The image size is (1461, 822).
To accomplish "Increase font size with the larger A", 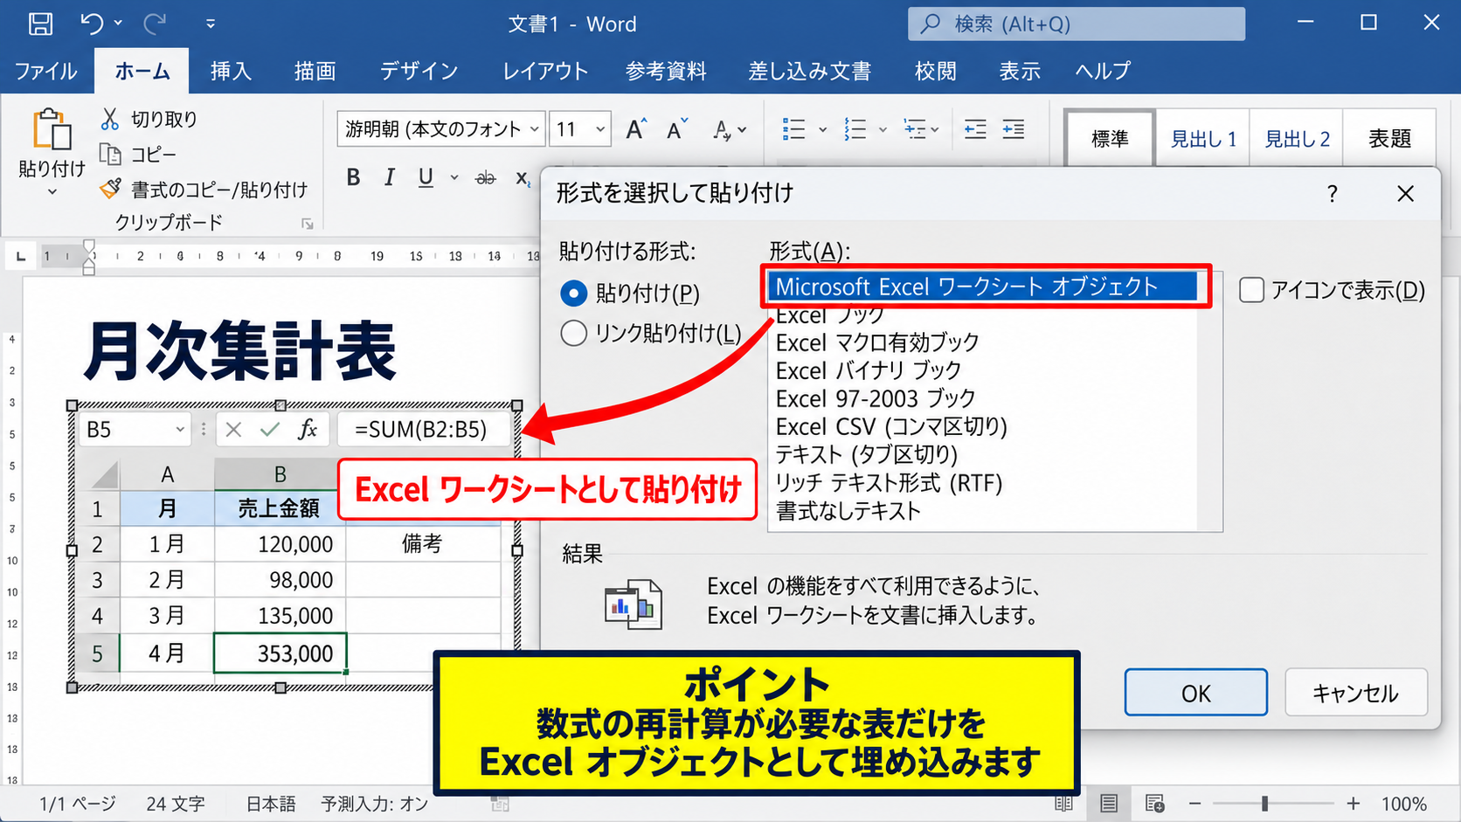I will coord(637,130).
